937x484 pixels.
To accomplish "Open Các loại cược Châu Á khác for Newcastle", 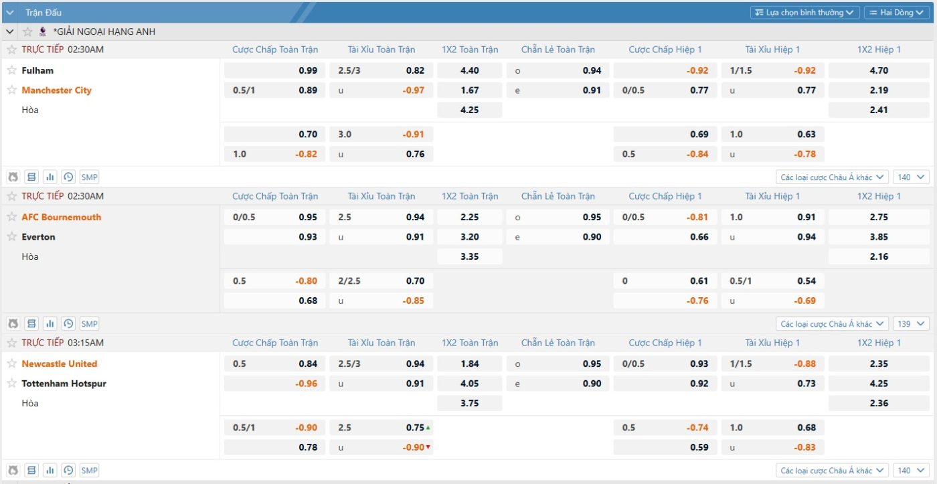I will click(x=832, y=471).
